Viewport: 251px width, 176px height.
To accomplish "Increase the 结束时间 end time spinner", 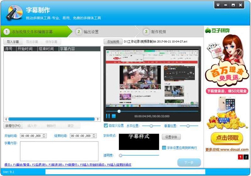I will pos(94,135).
